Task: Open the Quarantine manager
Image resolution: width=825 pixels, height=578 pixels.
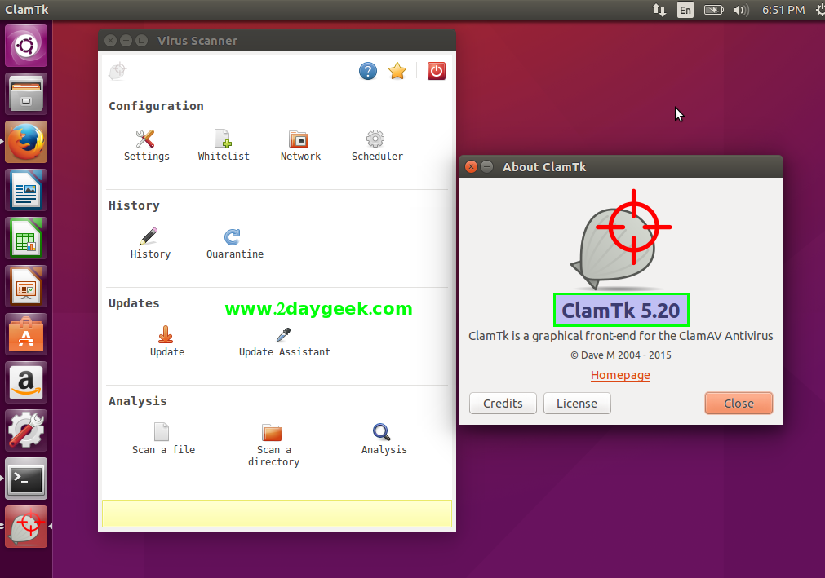Action: click(235, 243)
